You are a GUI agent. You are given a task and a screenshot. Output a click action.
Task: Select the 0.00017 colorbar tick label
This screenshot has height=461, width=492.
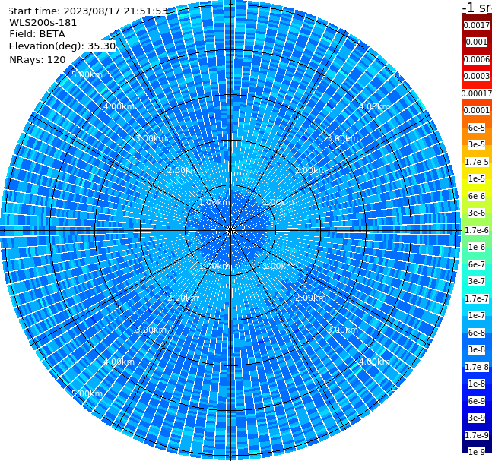tap(477, 93)
